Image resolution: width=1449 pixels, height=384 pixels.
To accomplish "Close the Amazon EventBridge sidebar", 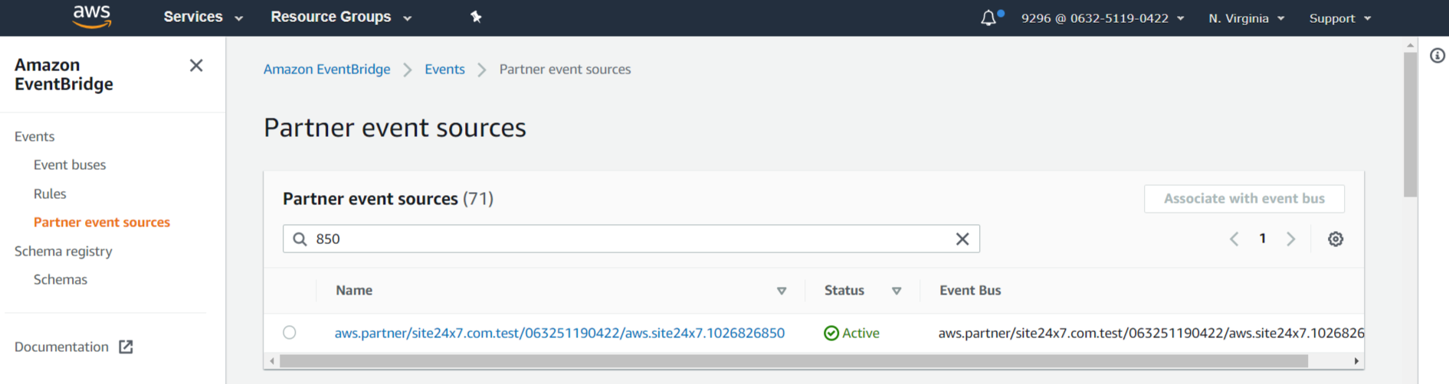I will pos(196,66).
